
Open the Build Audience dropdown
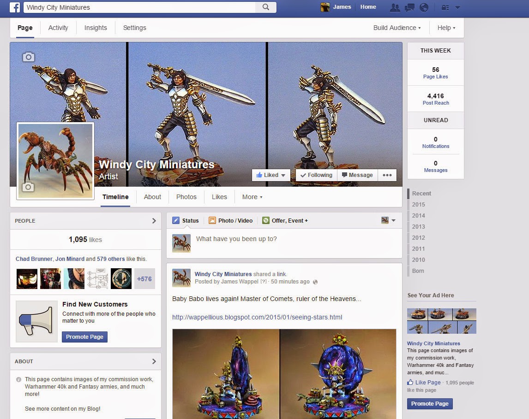(397, 28)
